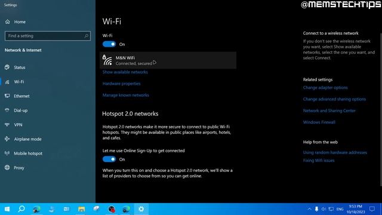The height and width of the screenshot is (215, 382).
Task: Click the search magnifier in Find a setting
Action: click(86, 36)
